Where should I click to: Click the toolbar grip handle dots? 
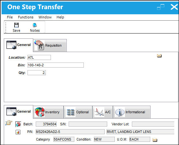6,28
